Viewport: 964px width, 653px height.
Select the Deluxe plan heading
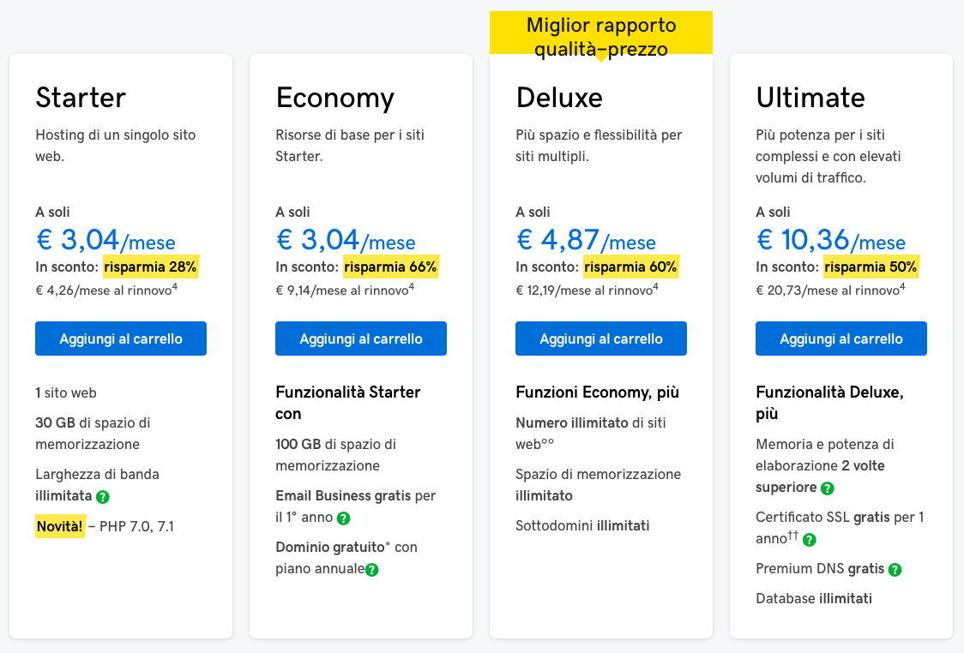[559, 98]
